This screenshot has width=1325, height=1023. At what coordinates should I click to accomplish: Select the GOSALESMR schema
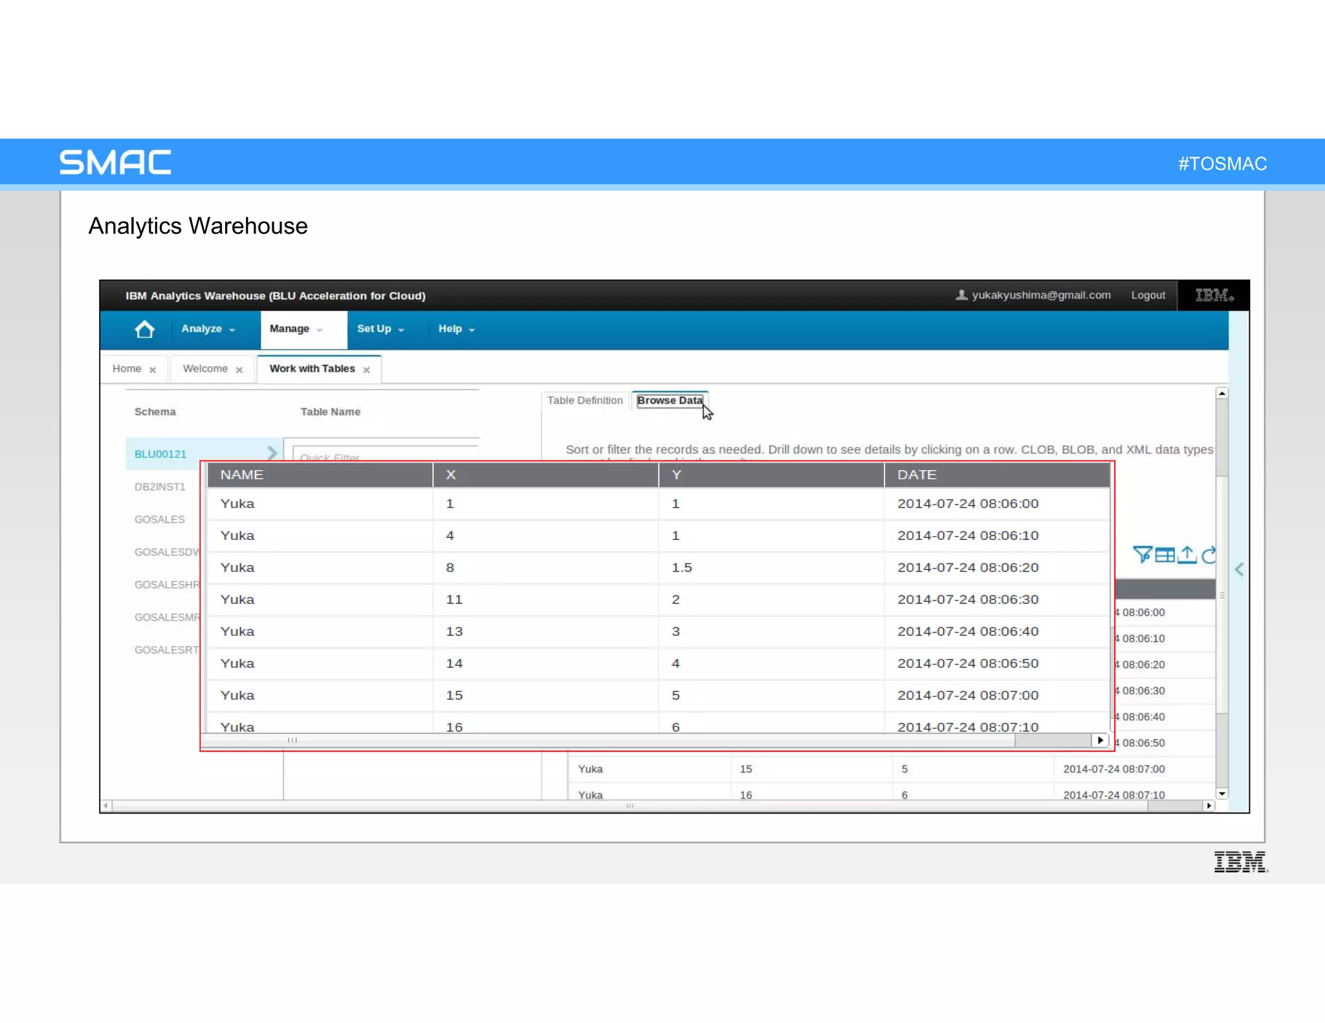pyautogui.click(x=167, y=618)
